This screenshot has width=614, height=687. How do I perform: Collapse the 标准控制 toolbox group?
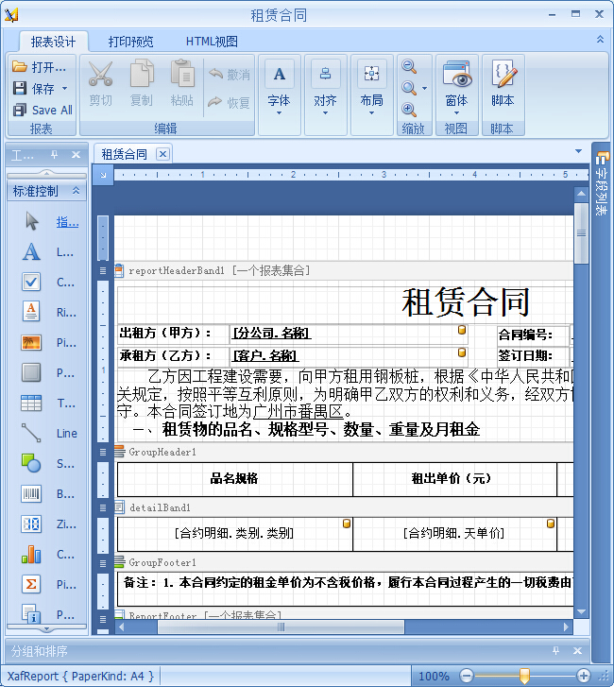click(77, 191)
